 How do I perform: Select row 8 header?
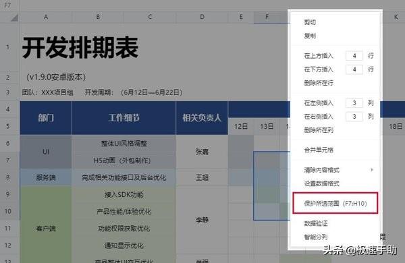(7, 177)
